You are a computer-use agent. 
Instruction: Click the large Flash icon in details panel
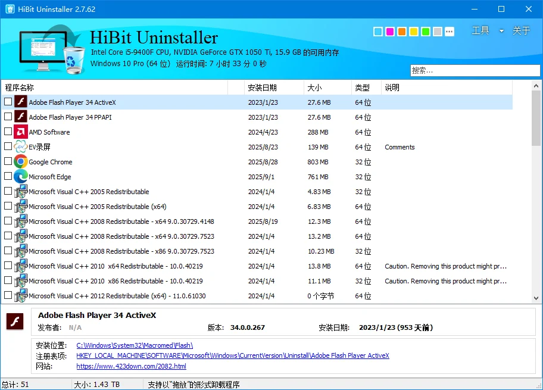pos(15,322)
